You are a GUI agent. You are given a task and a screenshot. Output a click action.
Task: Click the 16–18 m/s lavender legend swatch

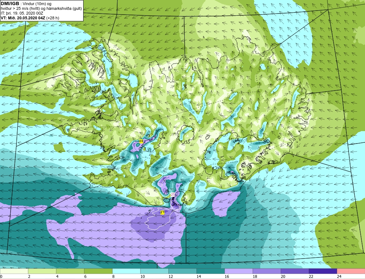coord(239,271)
